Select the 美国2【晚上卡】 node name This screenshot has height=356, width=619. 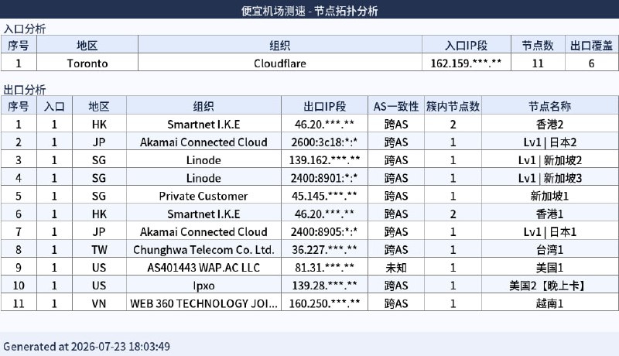pyautogui.click(x=550, y=286)
